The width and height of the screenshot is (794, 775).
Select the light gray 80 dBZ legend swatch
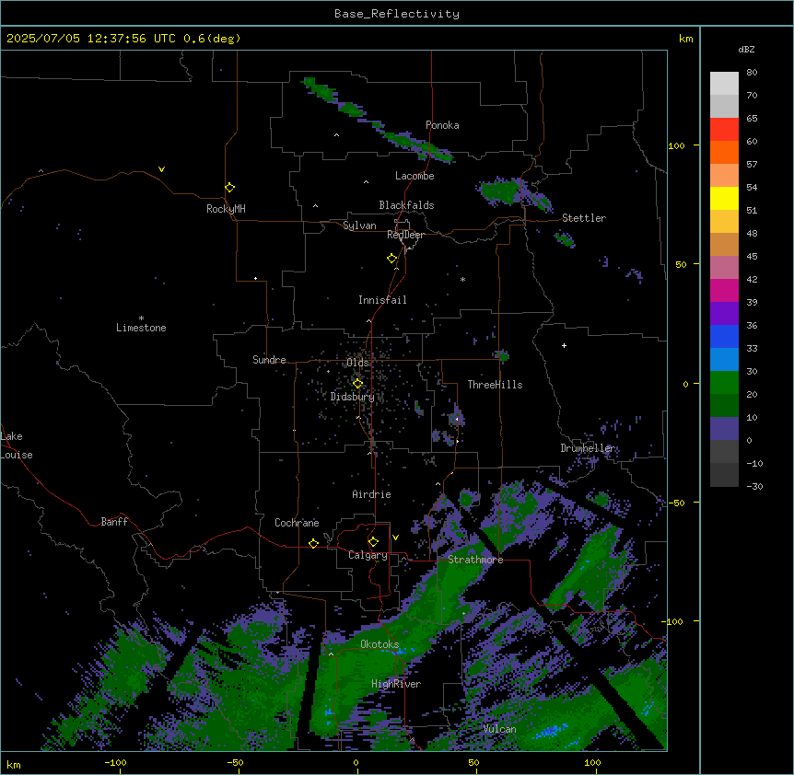(724, 84)
